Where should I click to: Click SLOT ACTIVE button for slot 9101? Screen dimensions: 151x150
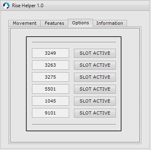(x=95, y=113)
